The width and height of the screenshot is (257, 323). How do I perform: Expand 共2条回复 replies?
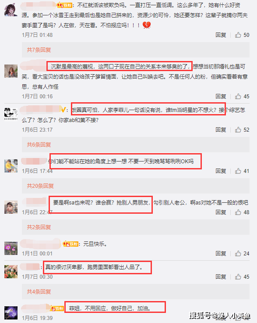[39, 227]
